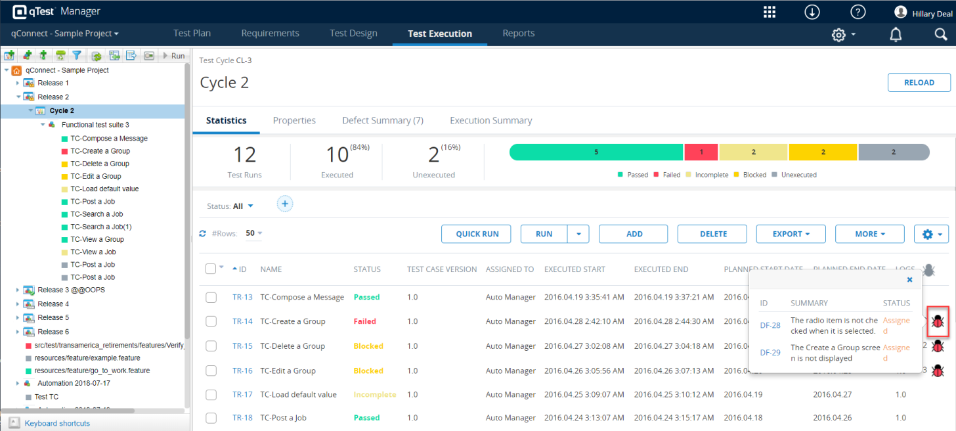Check the box for TR-13 row

[211, 297]
